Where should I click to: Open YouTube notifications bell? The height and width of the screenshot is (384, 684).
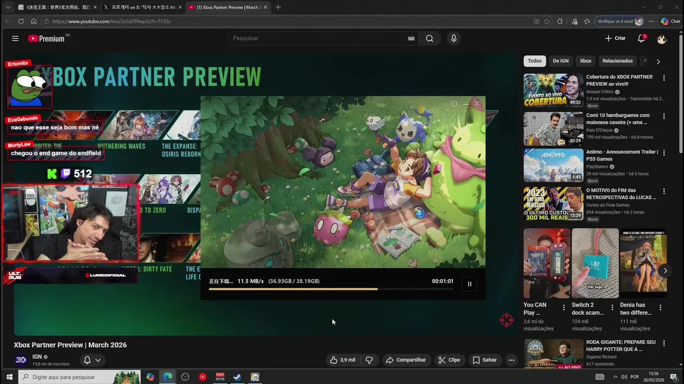pos(641,38)
